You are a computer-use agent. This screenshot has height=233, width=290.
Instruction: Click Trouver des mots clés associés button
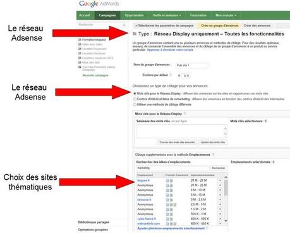coord(177,142)
